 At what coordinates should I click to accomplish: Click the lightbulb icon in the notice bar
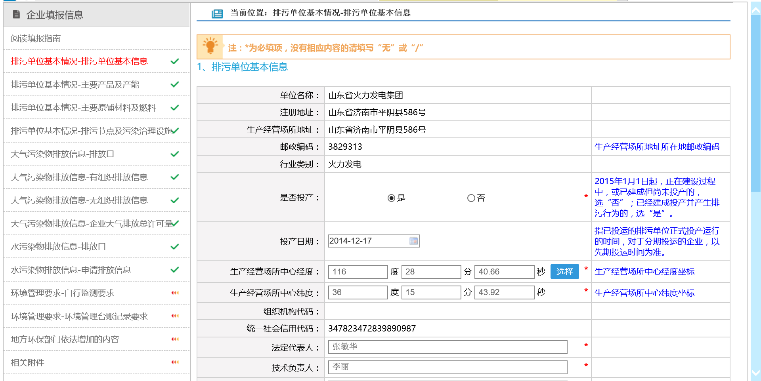click(210, 47)
